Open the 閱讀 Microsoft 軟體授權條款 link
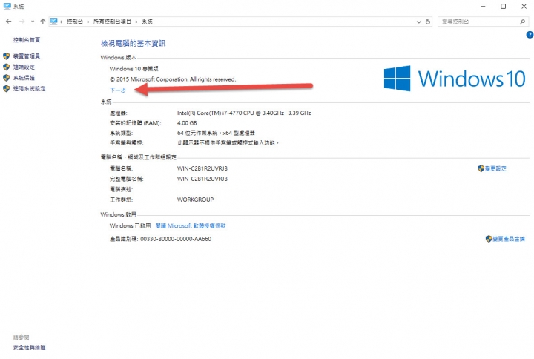The image size is (534, 359). coord(191,225)
